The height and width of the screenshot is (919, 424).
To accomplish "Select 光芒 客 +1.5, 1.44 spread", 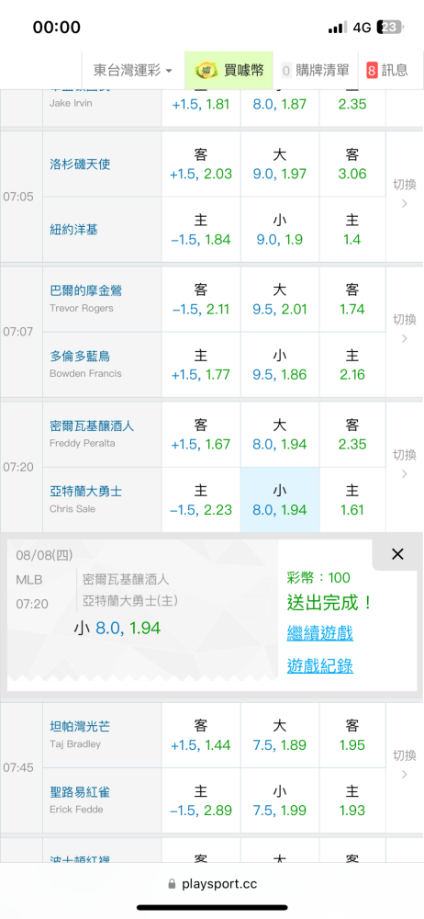I will pyautogui.click(x=201, y=735).
